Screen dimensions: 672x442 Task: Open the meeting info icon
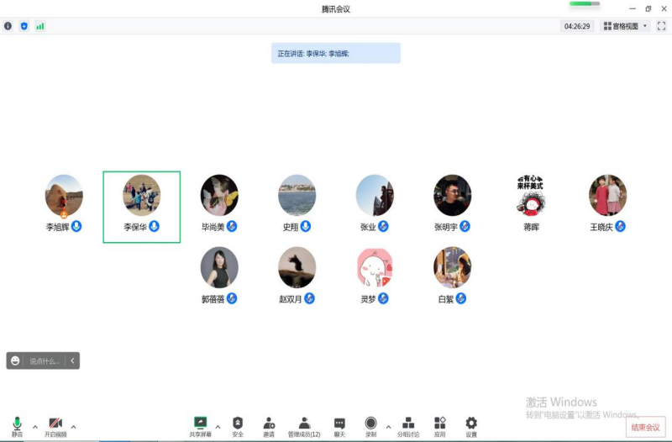click(8, 26)
